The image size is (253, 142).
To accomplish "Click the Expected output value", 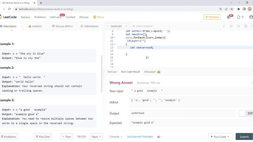I will click(143, 123).
